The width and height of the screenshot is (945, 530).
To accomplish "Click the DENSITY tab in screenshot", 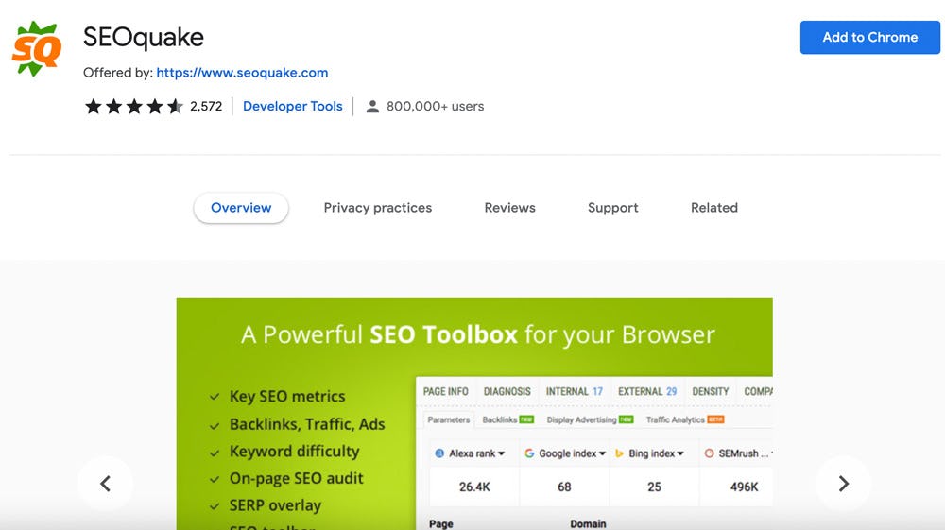I will tap(711, 391).
